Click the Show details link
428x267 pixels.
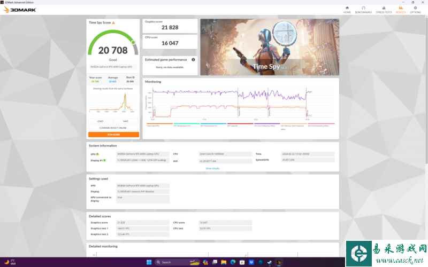[x=212, y=168]
